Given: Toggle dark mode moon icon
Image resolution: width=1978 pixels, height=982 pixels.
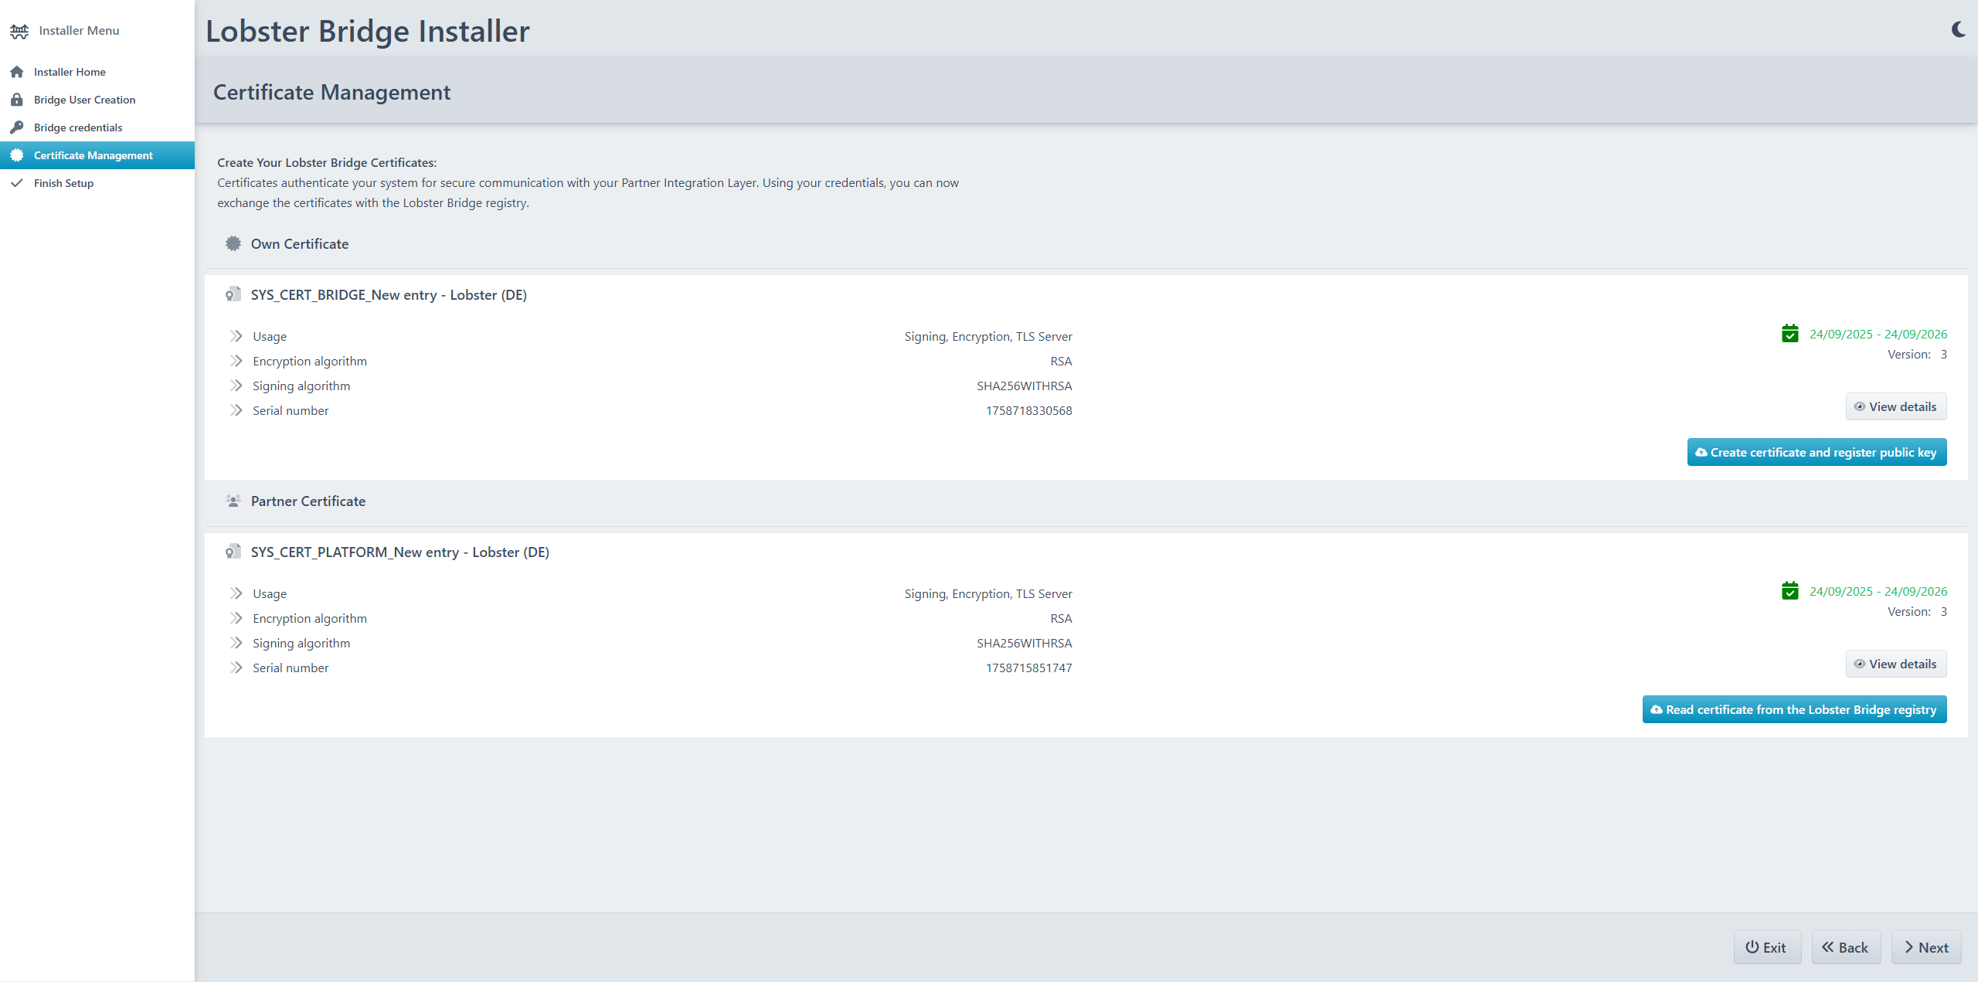Looking at the screenshot, I should 1958,30.
